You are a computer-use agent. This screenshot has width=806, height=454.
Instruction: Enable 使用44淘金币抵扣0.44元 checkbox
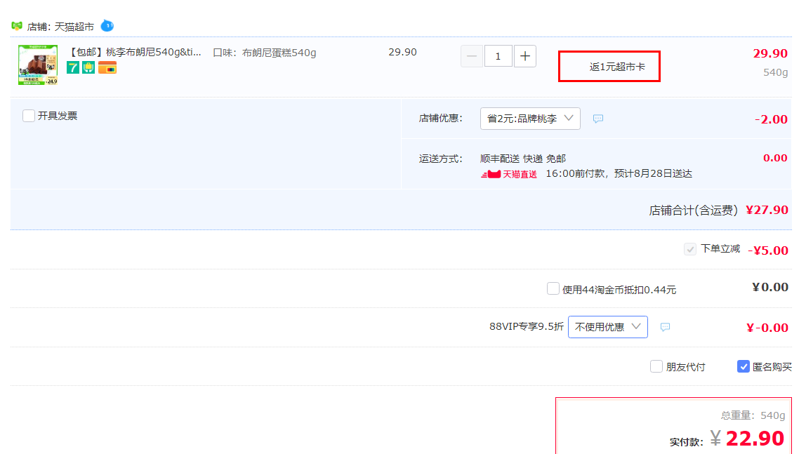pyautogui.click(x=553, y=288)
